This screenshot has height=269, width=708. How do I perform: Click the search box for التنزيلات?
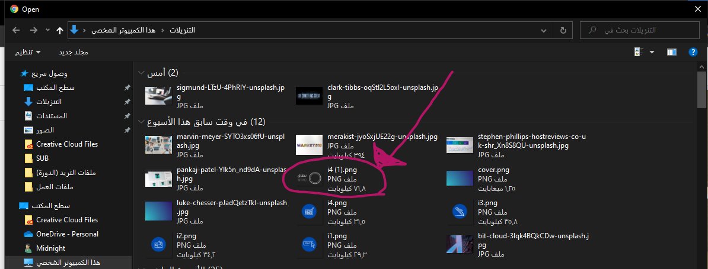tap(639, 30)
